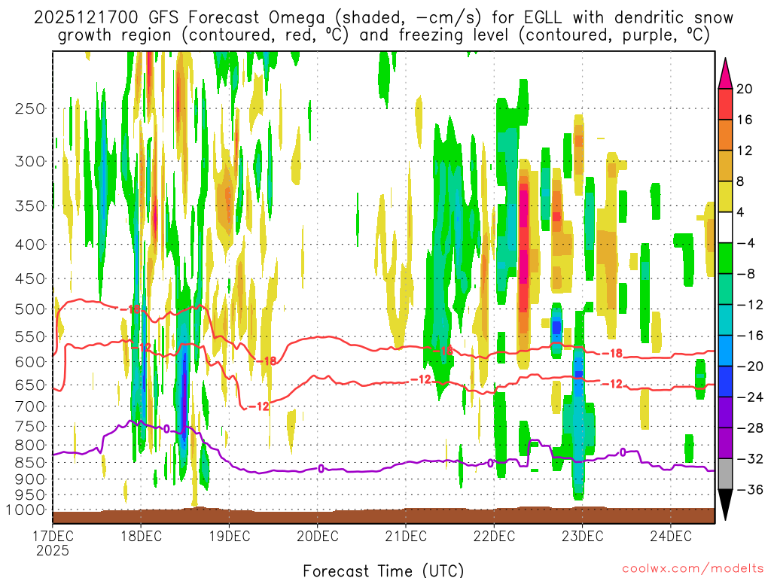Image resolution: width=771 pixels, height=578 pixels.
Task: Select the white colorbar swatch between 4 and -4
Action: click(x=726, y=227)
